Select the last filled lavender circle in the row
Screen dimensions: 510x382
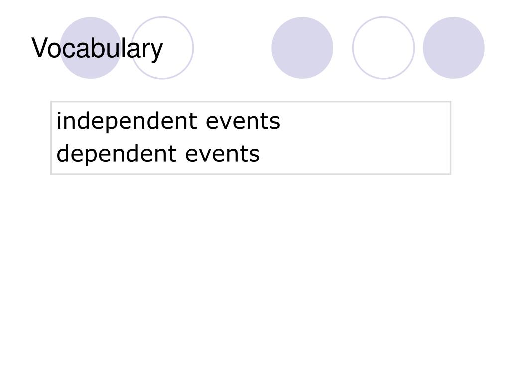[x=453, y=48]
